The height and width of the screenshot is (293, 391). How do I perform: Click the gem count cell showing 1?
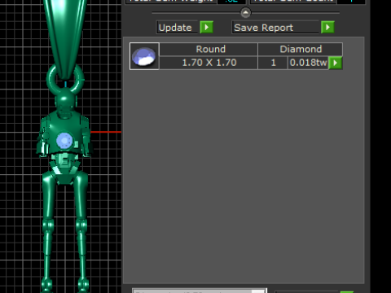point(273,63)
